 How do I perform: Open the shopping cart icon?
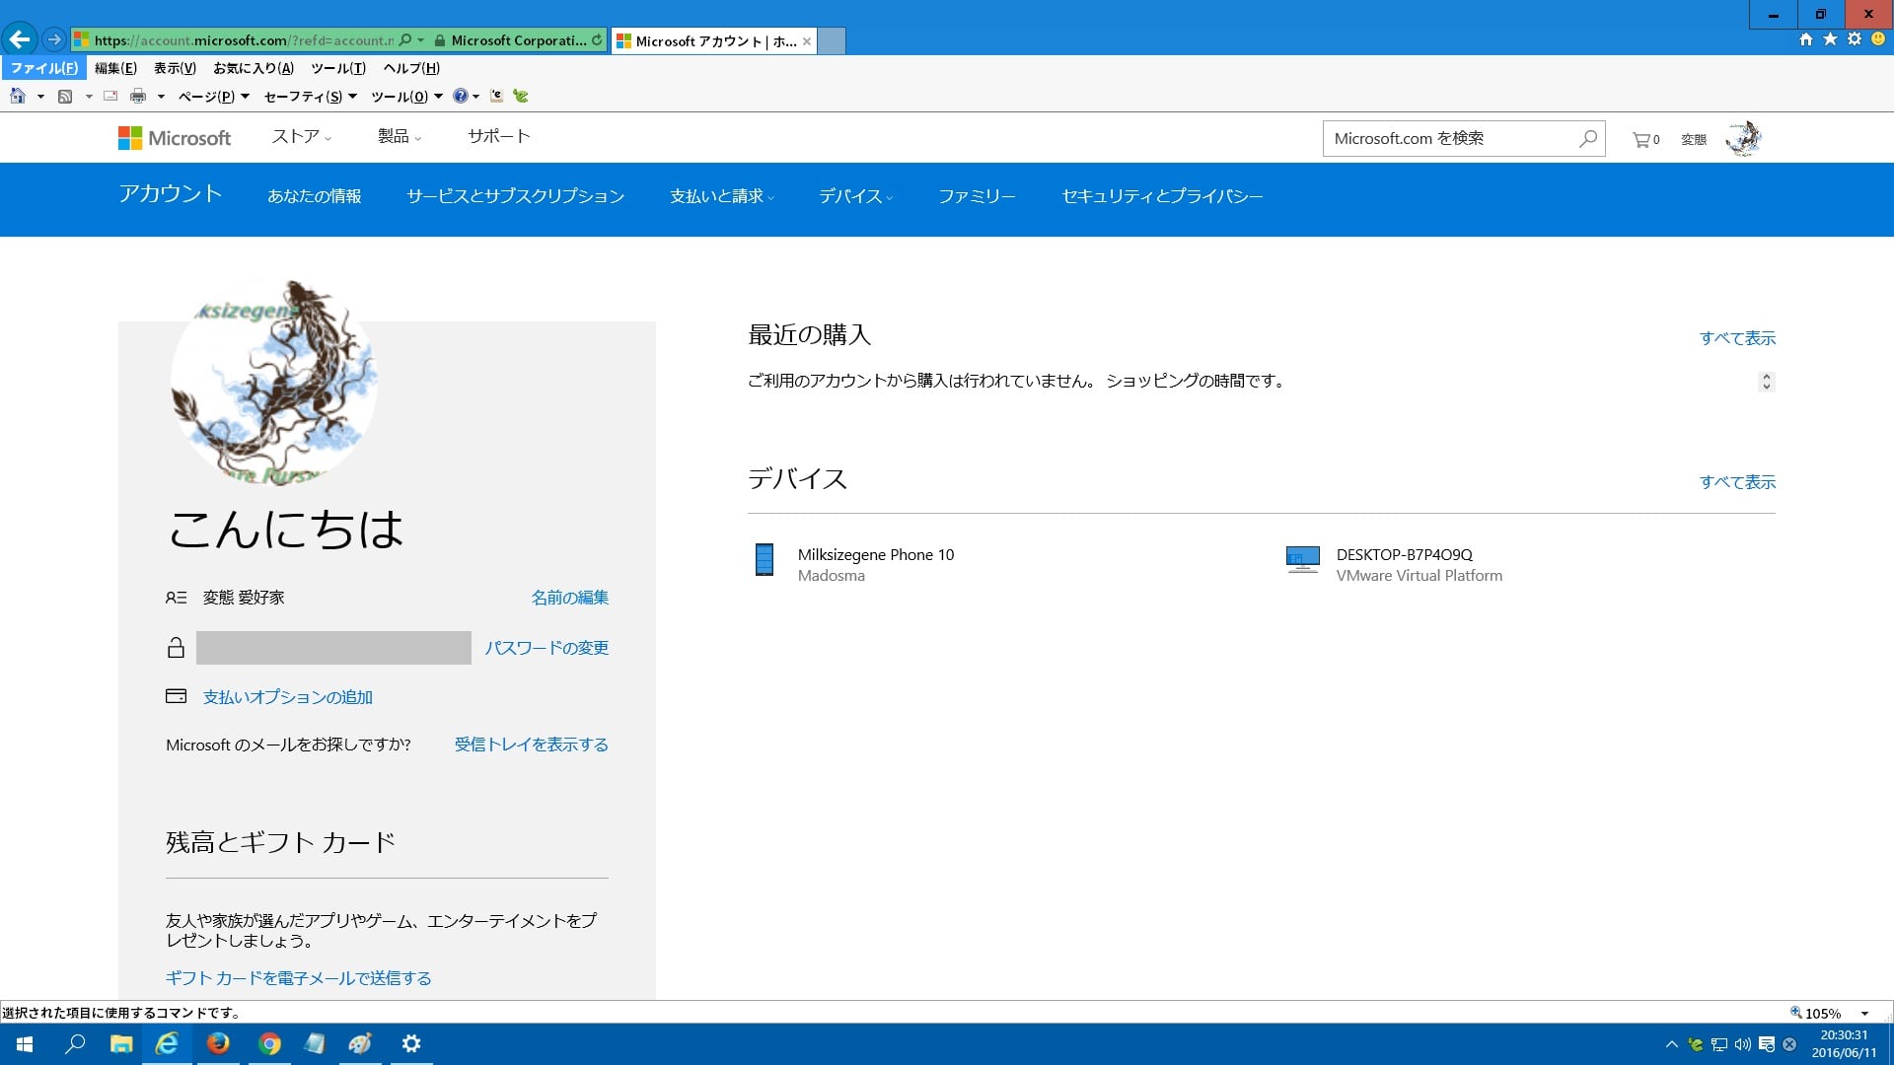(x=1645, y=140)
